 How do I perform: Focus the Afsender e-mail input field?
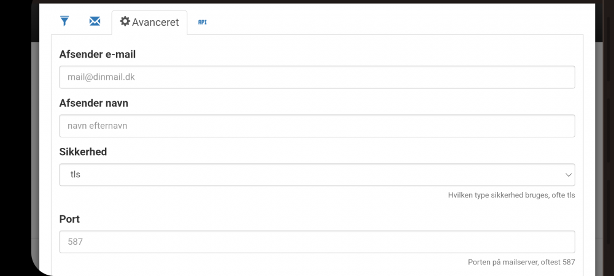[317, 77]
